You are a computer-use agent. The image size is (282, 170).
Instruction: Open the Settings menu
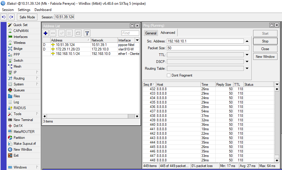tap(24, 10)
